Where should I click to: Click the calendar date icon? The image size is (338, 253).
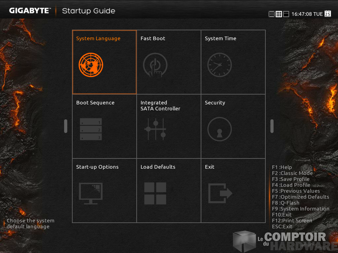[x=327, y=14]
